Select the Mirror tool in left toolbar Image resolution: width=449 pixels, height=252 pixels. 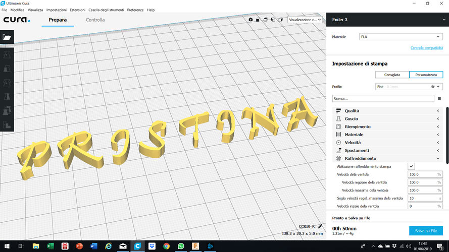point(7,97)
